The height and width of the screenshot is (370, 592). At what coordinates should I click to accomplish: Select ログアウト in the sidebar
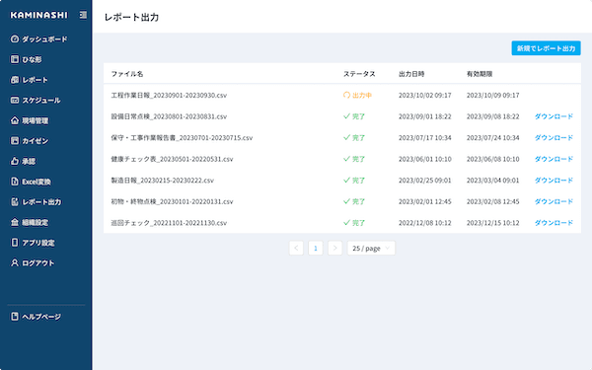click(x=38, y=263)
